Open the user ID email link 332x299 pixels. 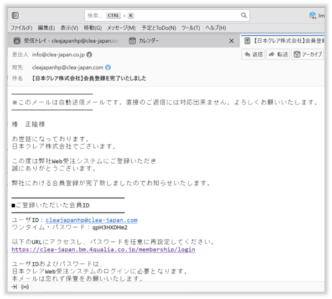91,220
